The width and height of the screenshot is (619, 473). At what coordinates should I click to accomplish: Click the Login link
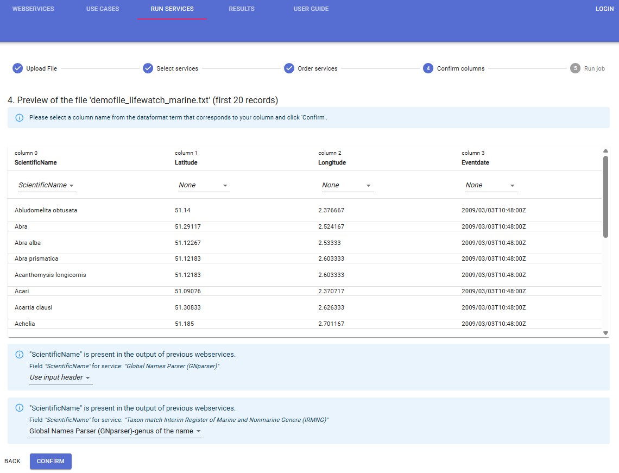tap(604, 9)
